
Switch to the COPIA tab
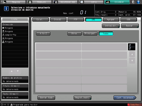point(91,2)
